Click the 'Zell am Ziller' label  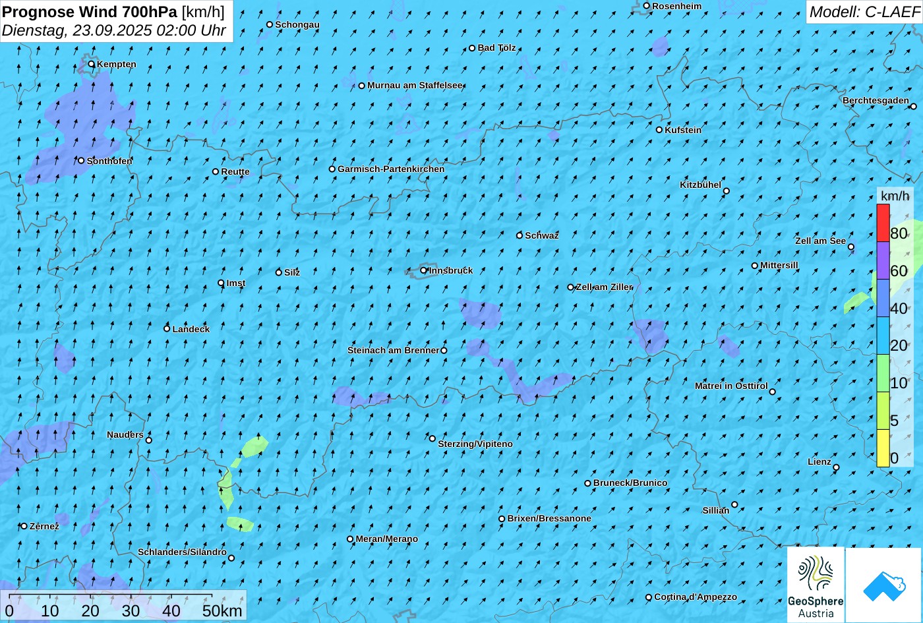(605, 287)
